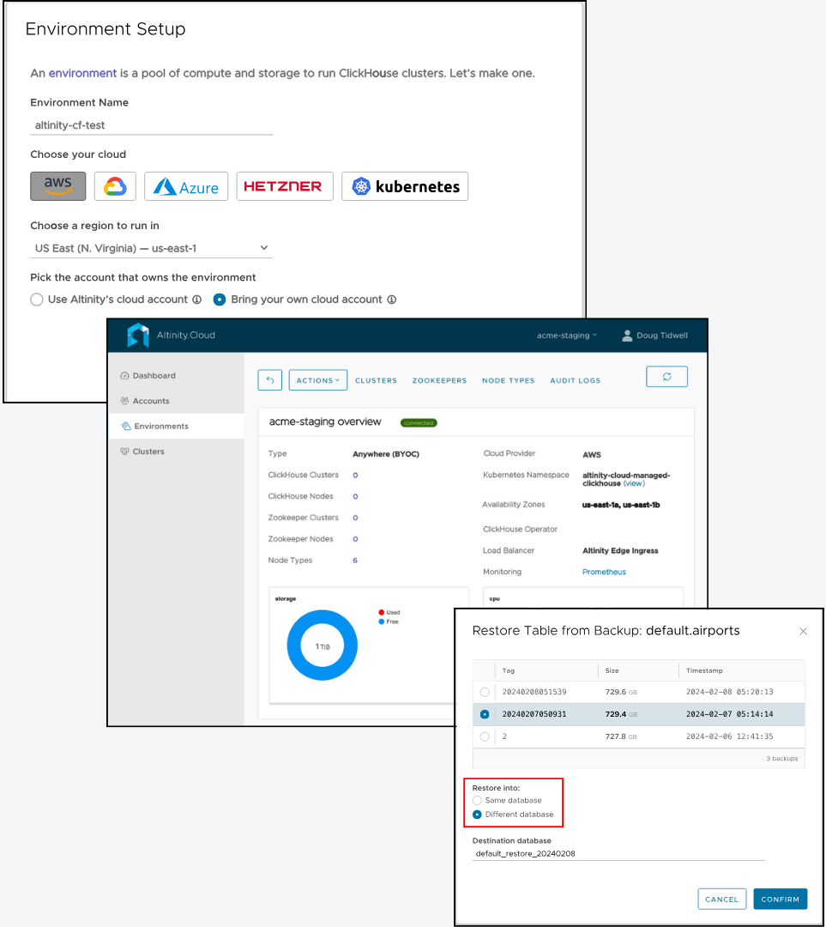Switch to the ZOOKEEPERS tab
Image resolution: width=826 pixels, height=927 pixels.
click(x=439, y=381)
